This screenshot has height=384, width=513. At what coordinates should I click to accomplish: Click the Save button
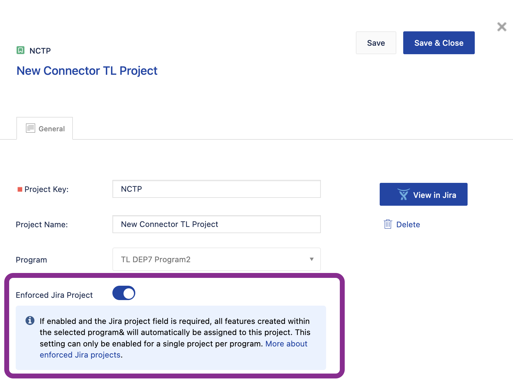tap(376, 43)
